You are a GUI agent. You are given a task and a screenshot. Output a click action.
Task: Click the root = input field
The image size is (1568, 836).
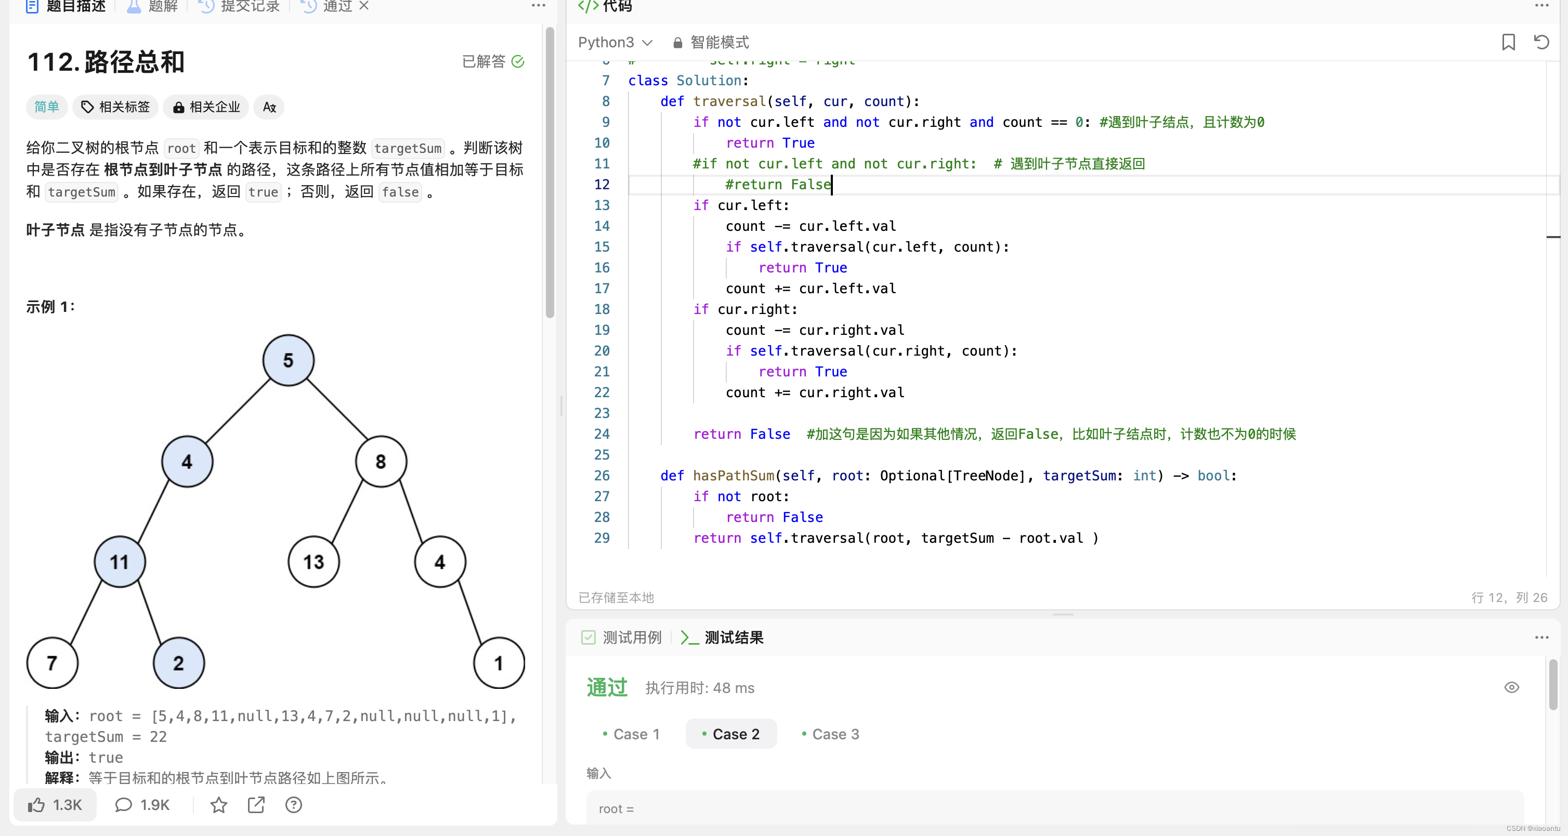(x=1054, y=808)
